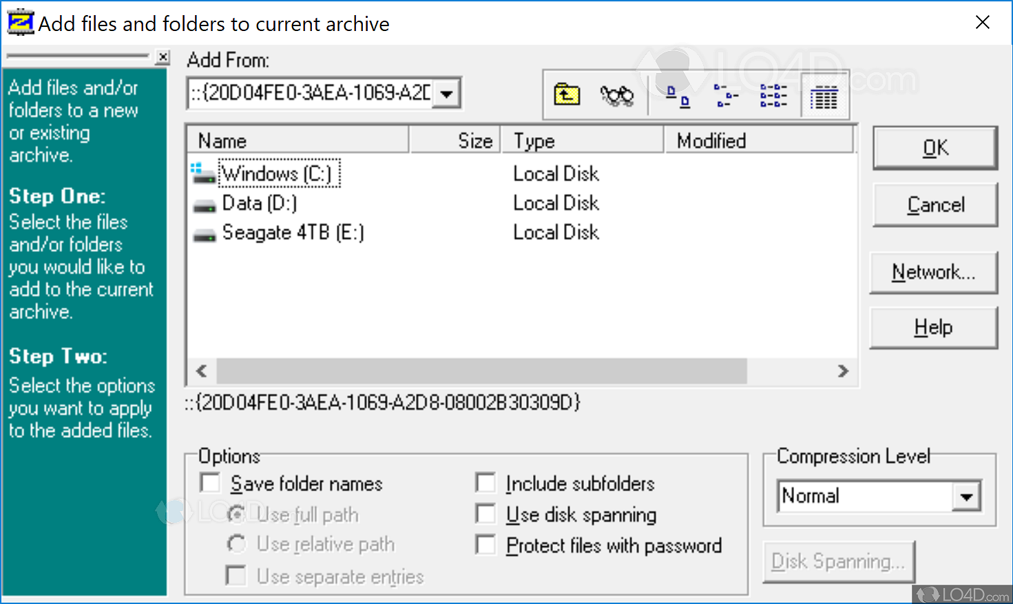Enable Save folder names checkbox
The image size is (1013, 604).
(210, 483)
